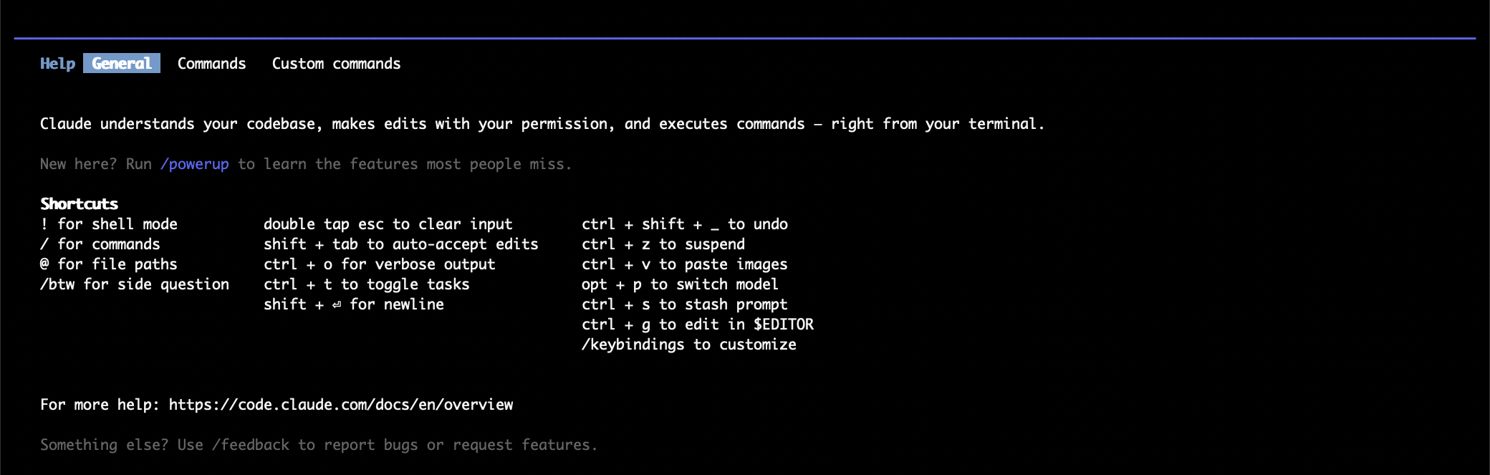Click the '! for shell mode' shortcut
The image size is (1490, 475).
pyautogui.click(x=109, y=224)
